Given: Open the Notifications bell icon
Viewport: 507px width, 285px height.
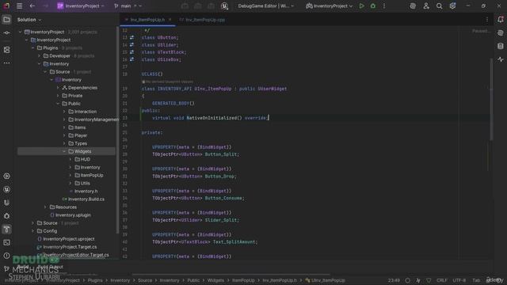Looking at the screenshot, I should 500,20.
